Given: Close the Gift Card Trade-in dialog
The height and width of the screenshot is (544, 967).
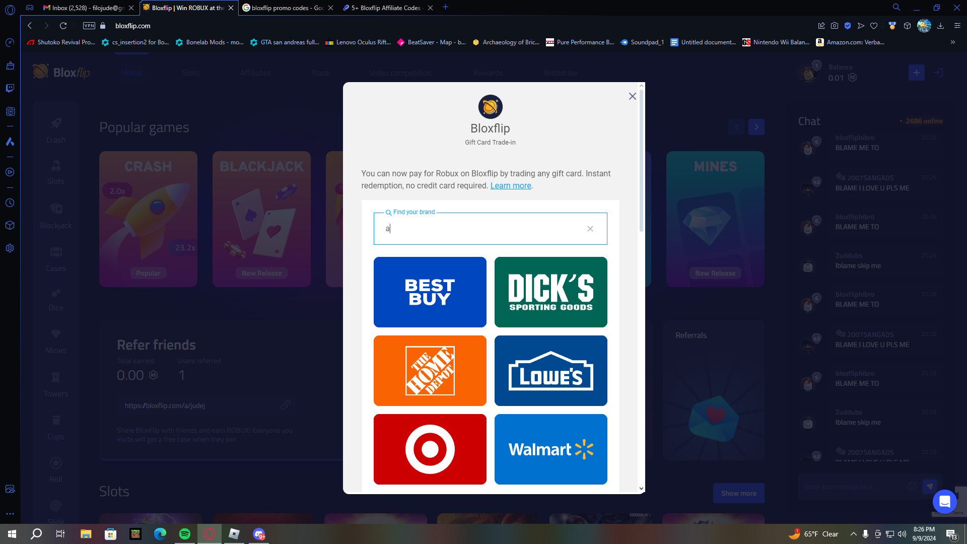Looking at the screenshot, I should (x=632, y=96).
